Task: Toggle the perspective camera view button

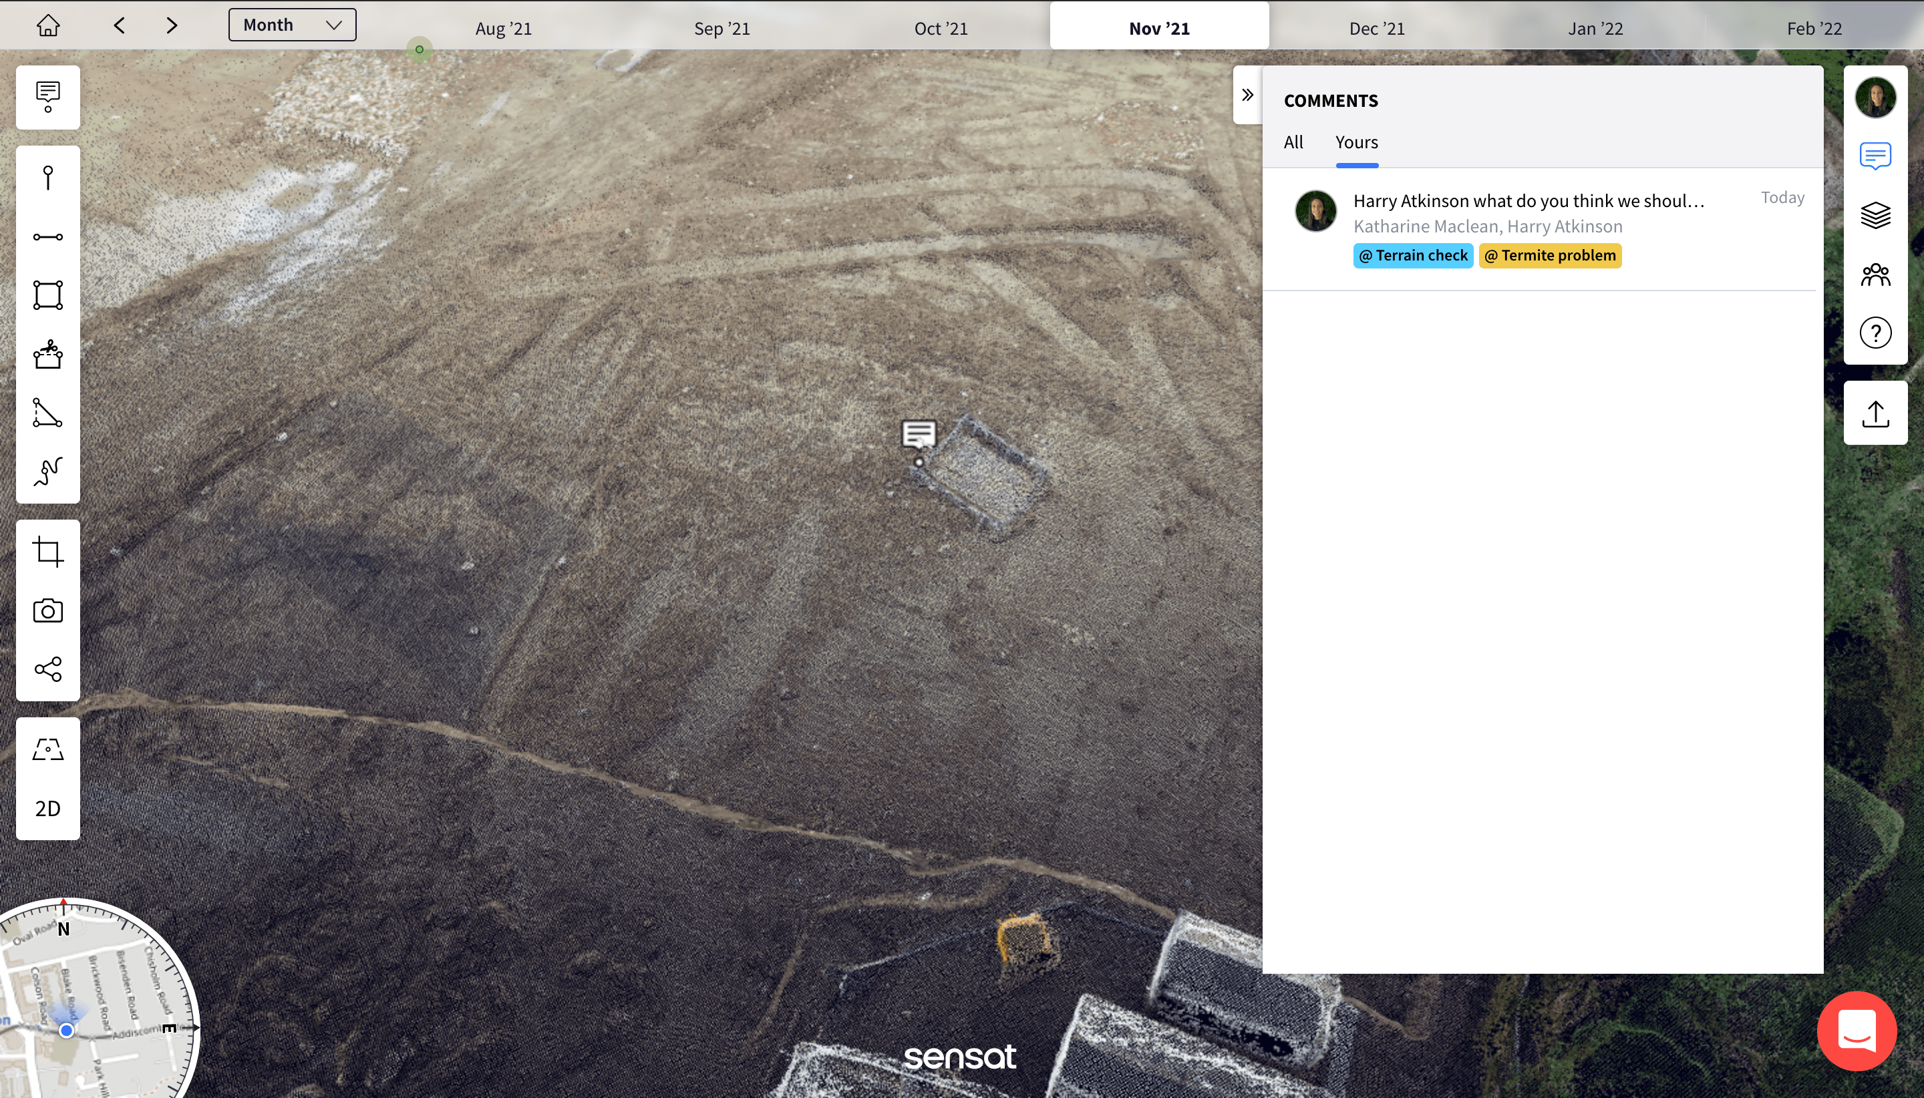Action: click(x=47, y=749)
